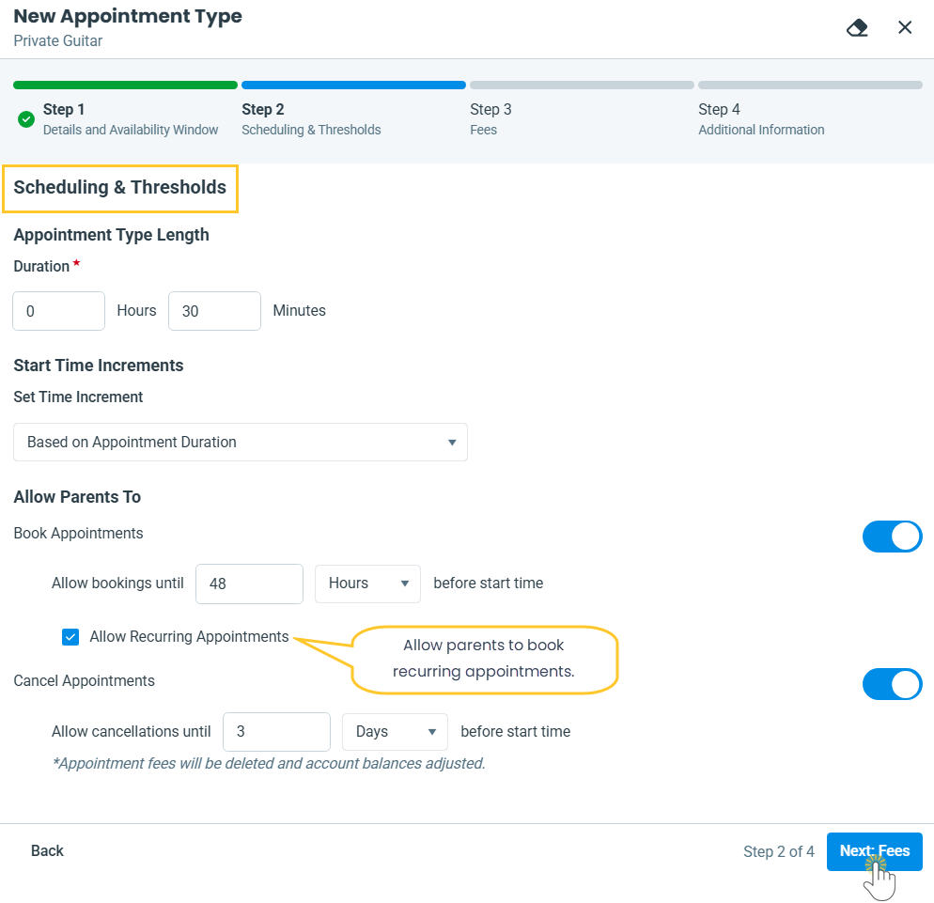This screenshot has width=934, height=903.
Task: Click the Back button
Action: coord(47,851)
